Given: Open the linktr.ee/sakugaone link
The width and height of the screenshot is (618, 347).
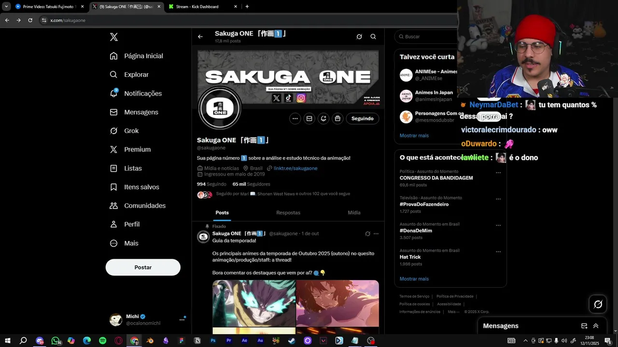Looking at the screenshot, I should (x=295, y=168).
